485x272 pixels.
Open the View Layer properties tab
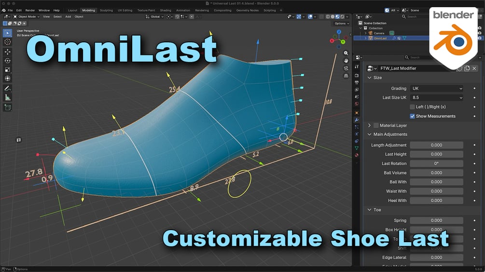coord(357,90)
